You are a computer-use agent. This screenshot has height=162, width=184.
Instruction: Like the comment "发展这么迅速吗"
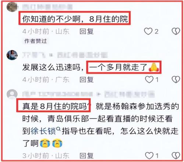pyautogui.click(x=149, y=80)
